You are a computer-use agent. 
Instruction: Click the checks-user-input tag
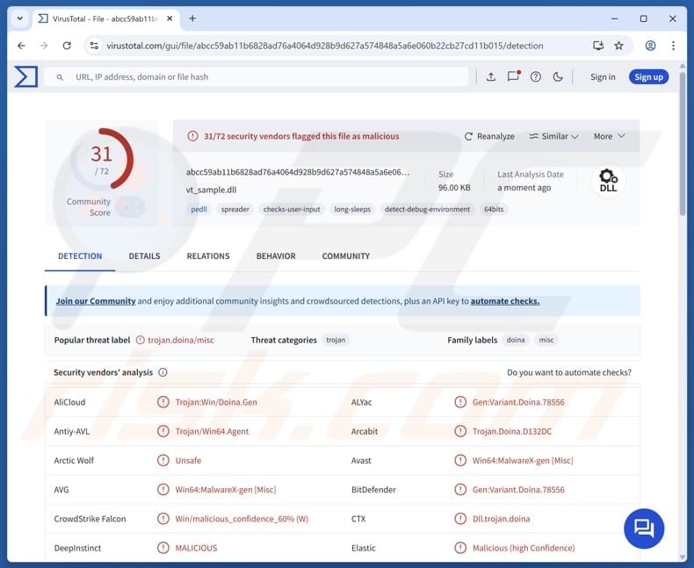tap(292, 209)
